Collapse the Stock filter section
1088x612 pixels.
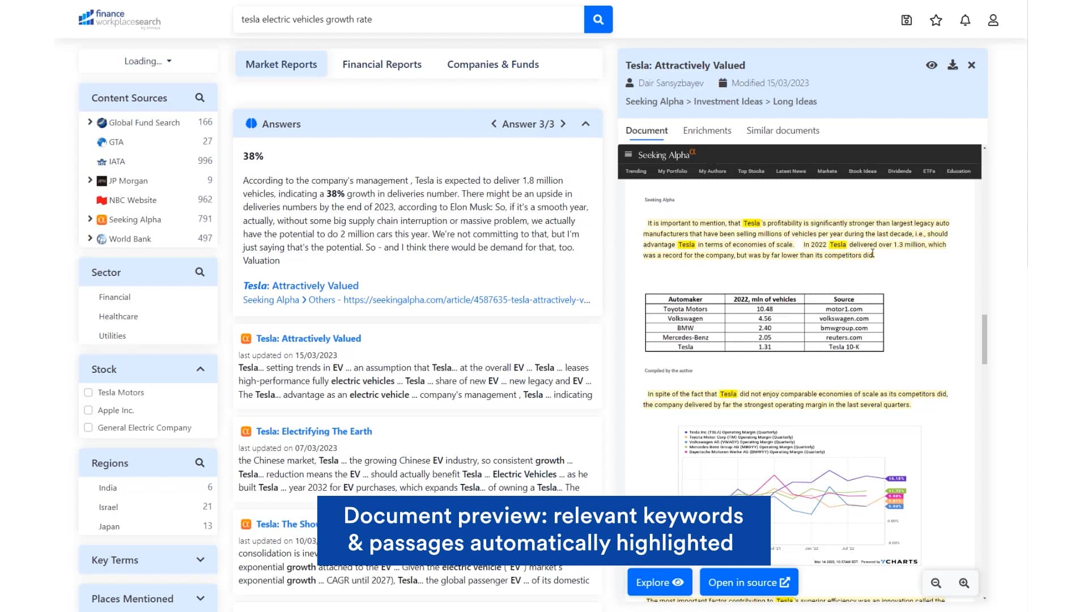click(x=200, y=368)
